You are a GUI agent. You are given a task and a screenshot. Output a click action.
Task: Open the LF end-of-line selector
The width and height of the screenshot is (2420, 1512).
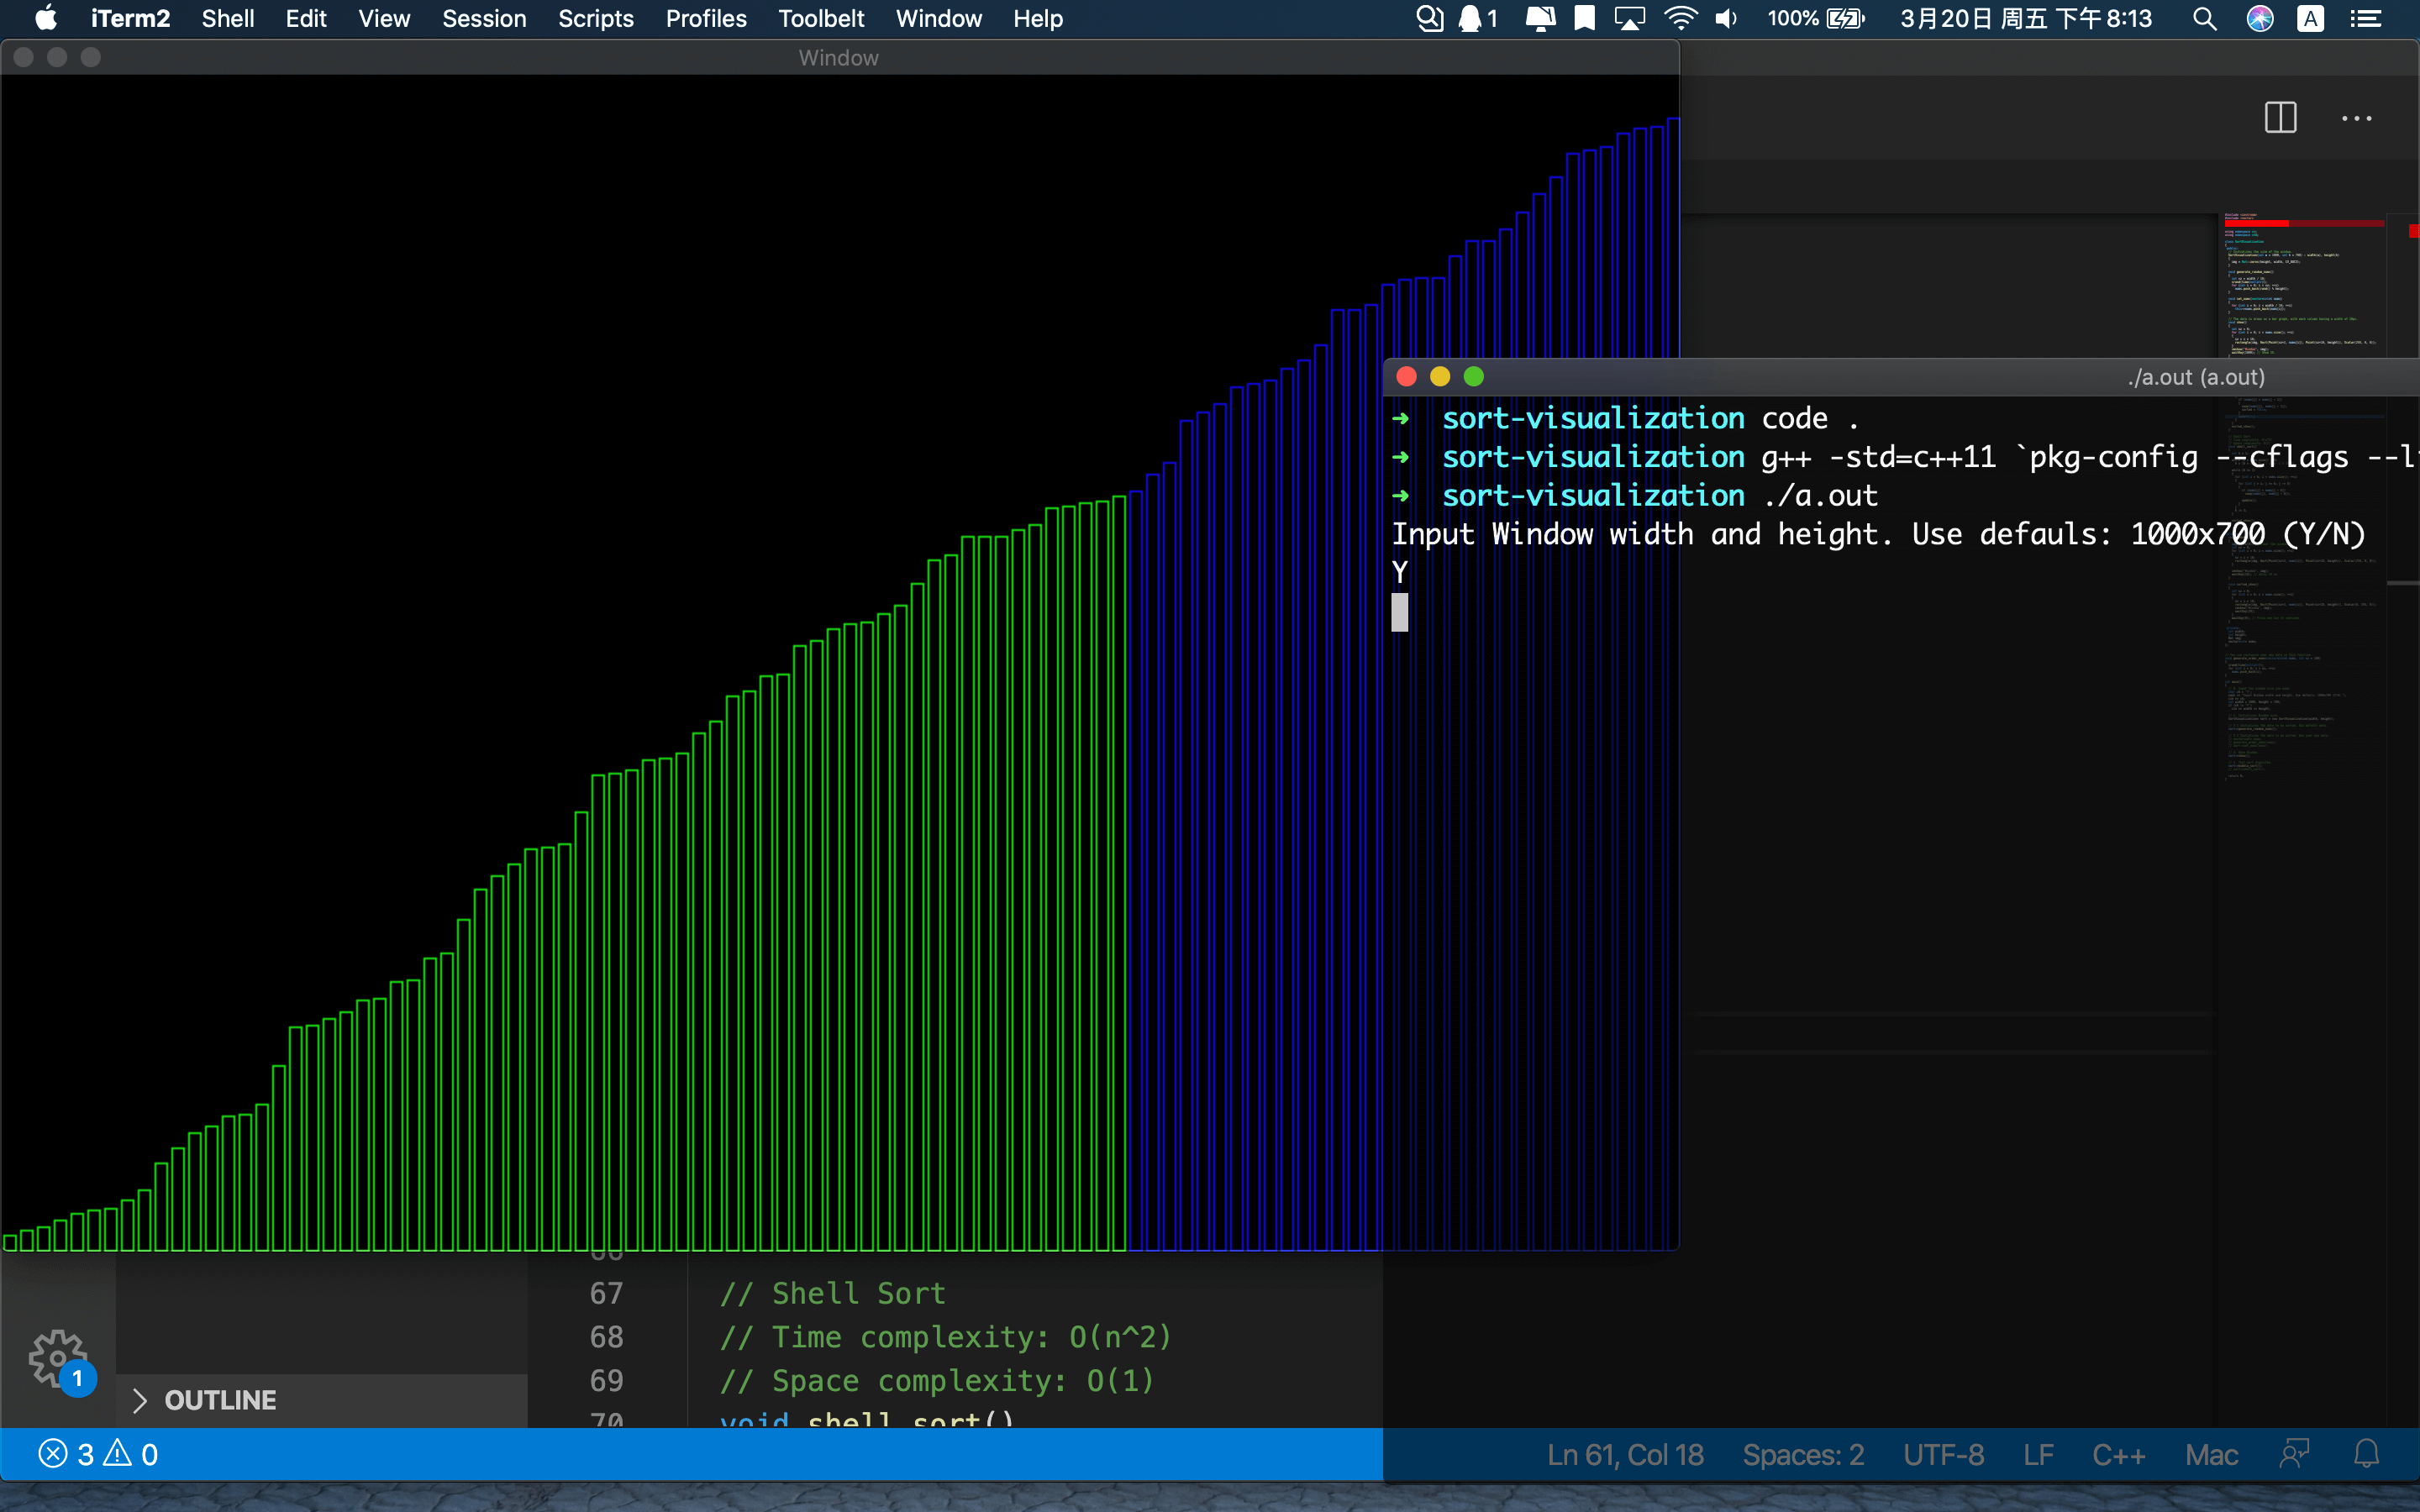(x=2038, y=1454)
